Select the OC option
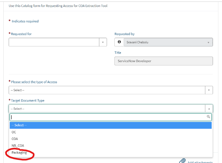This screenshot has height=163, width=222. pos(14,132)
